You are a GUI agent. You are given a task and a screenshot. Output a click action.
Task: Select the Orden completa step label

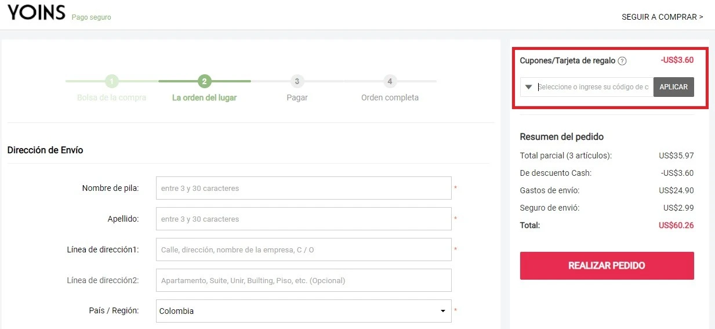(x=390, y=97)
